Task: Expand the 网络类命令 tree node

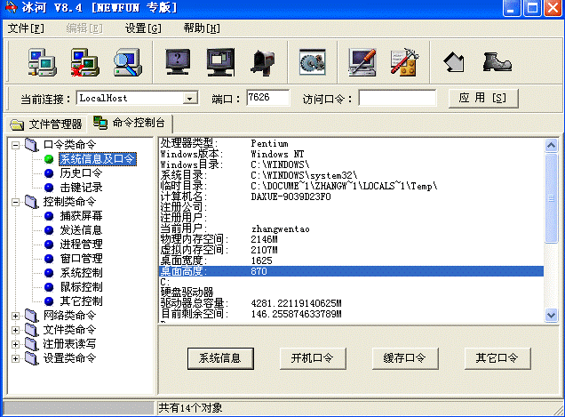Action: tap(15, 316)
